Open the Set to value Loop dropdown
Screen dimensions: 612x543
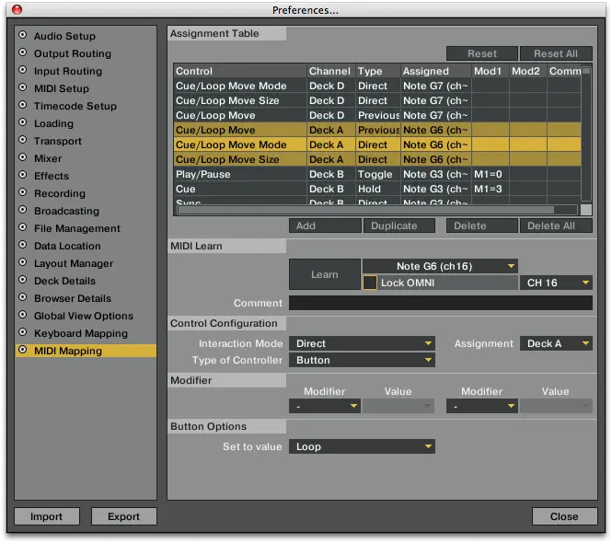pos(362,446)
